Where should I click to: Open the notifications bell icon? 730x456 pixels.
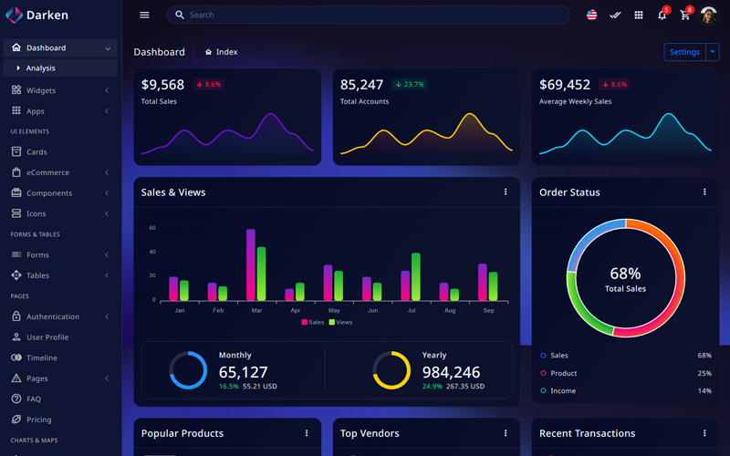662,16
